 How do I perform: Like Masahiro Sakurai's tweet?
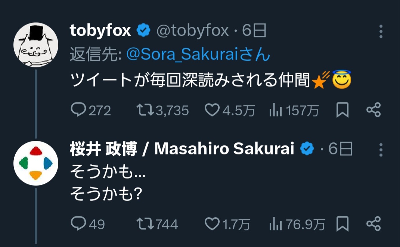[212, 224]
